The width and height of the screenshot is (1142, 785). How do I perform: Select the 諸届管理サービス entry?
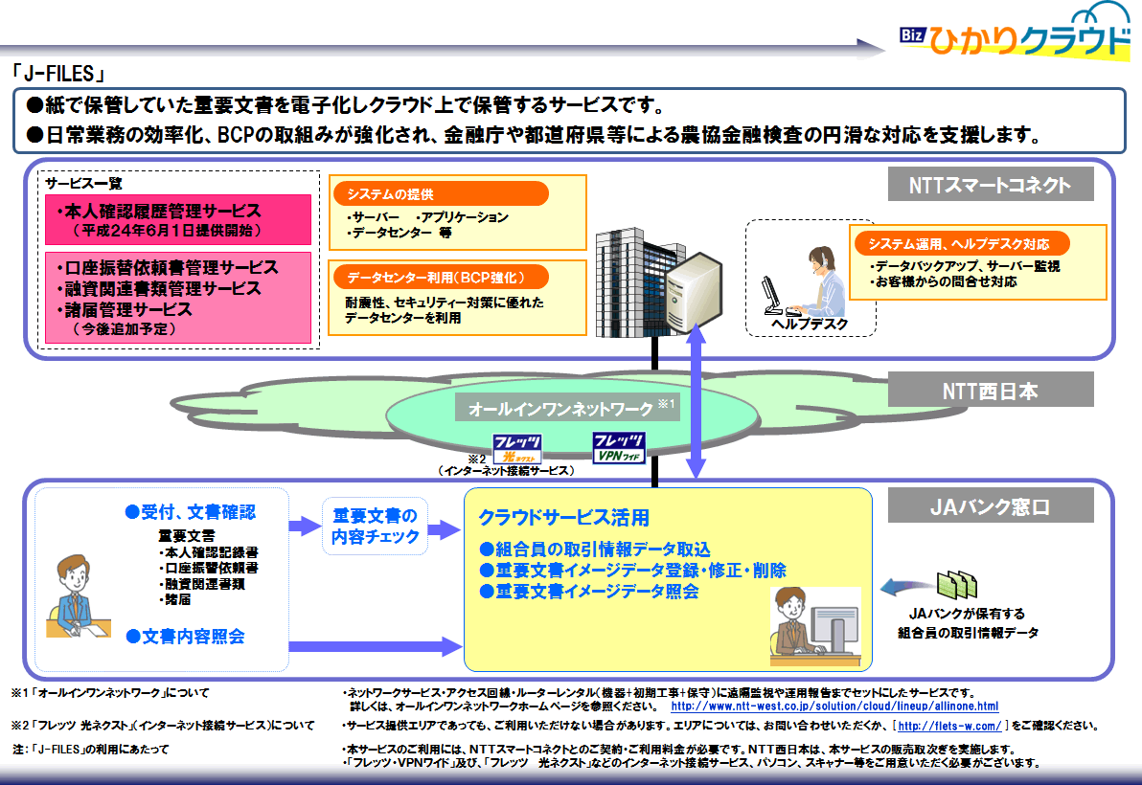125,309
